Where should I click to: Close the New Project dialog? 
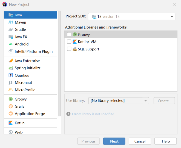pyautogui.click(x=174, y=4)
